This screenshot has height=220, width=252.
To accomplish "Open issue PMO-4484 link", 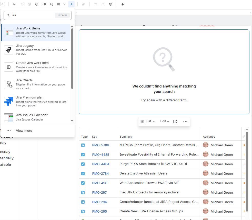I will click(100, 164).
